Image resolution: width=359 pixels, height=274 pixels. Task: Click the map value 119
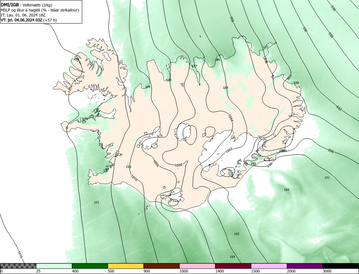click(168, 80)
